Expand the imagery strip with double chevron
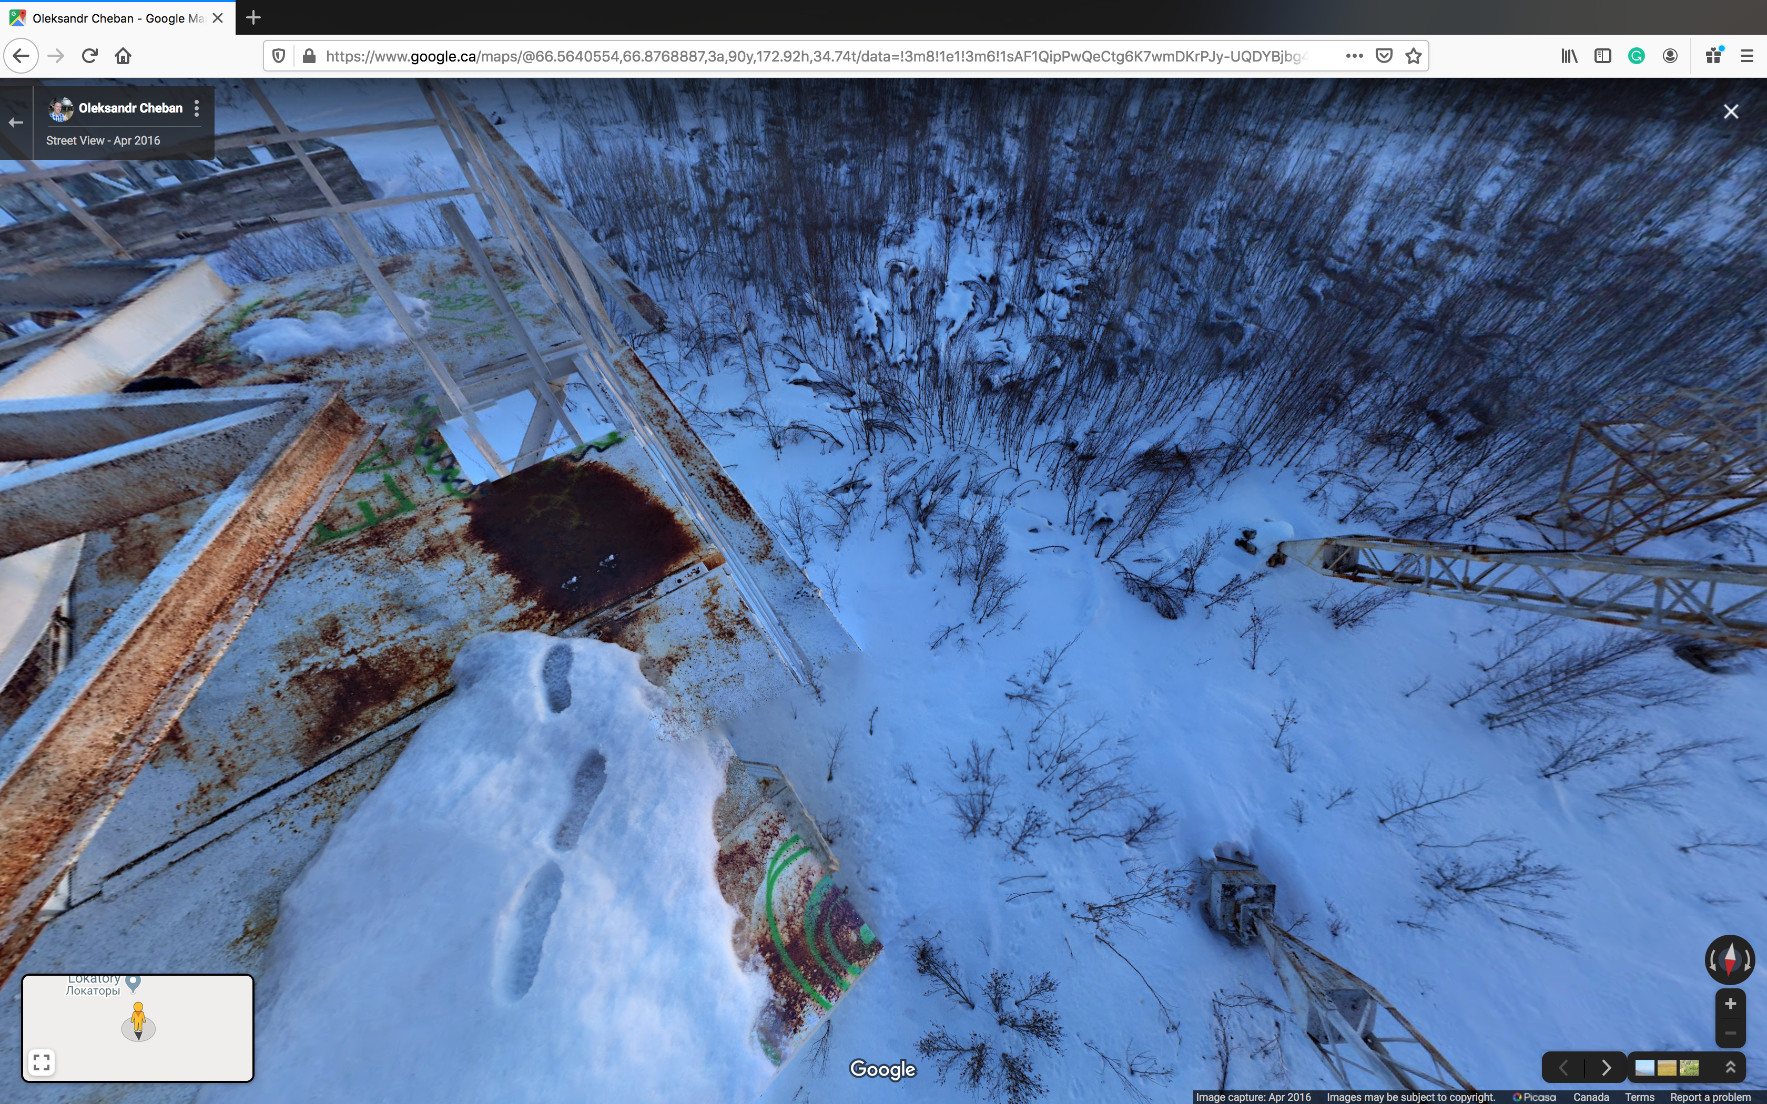Viewport: 1767px width, 1104px height. tap(1730, 1068)
